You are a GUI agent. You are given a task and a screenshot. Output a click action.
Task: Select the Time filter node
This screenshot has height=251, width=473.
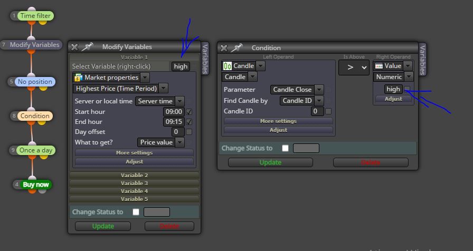coord(35,16)
